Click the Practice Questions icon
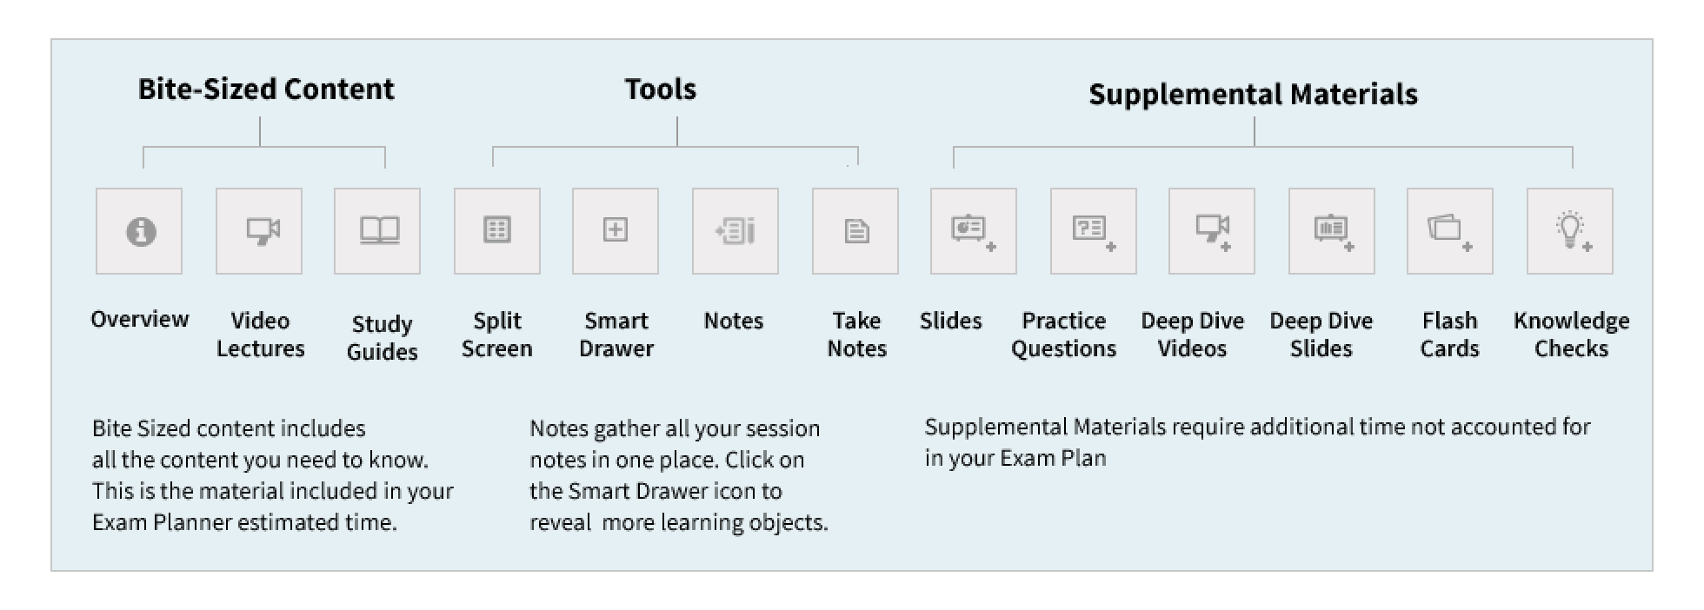 pyautogui.click(x=1094, y=231)
